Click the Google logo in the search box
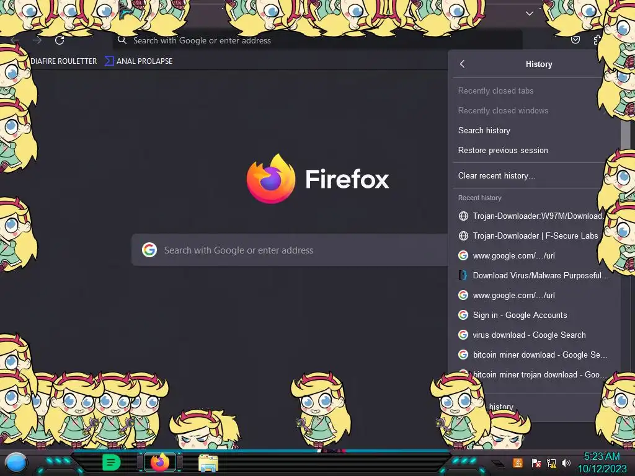Image resolution: width=635 pixels, height=476 pixels. point(149,250)
